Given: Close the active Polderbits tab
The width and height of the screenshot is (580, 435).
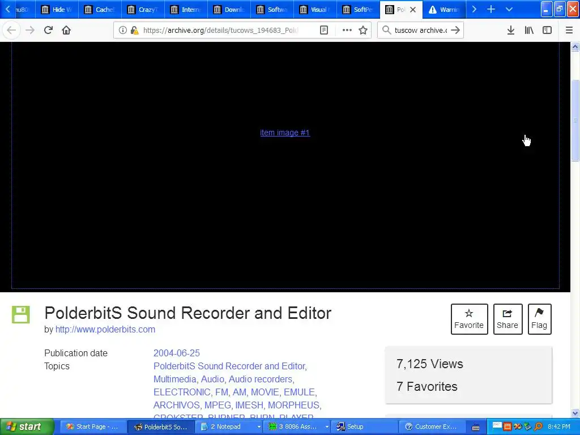Looking at the screenshot, I should (413, 10).
